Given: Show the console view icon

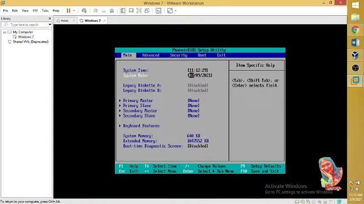Looking at the screenshot, I should 158,11.
